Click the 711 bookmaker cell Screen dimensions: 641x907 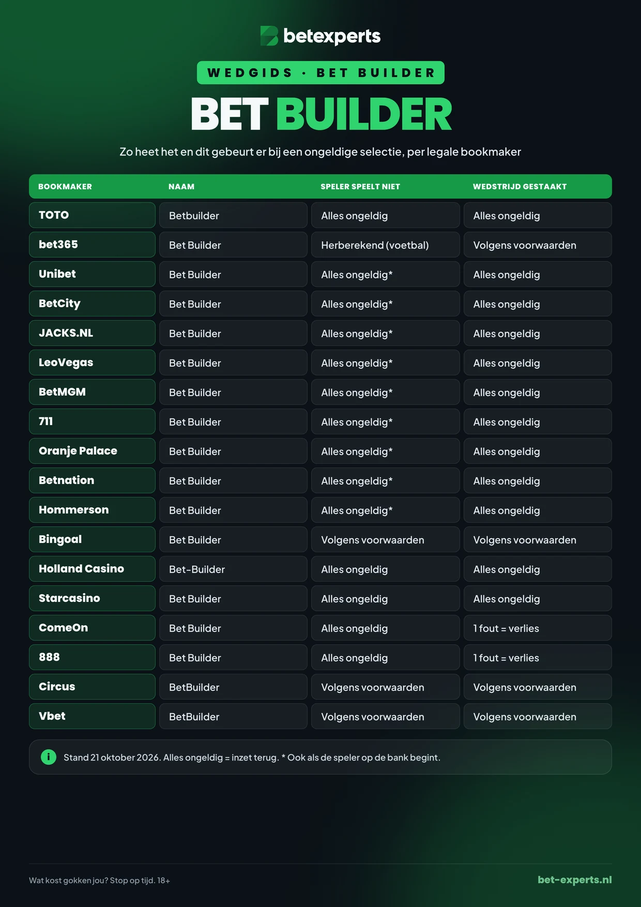pos(92,421)
